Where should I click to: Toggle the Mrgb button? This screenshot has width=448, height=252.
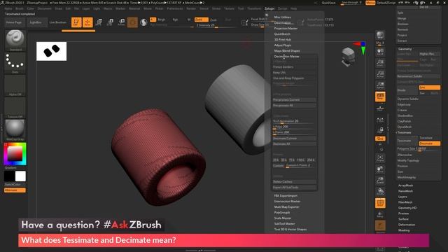tap(162, 20)
